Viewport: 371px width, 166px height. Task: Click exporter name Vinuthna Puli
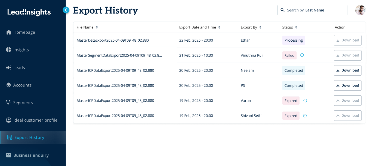(x=252, y=55)
